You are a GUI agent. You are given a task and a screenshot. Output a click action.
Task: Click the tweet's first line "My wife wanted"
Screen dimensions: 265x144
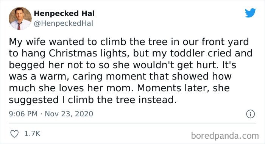click(x=47, y=42)
